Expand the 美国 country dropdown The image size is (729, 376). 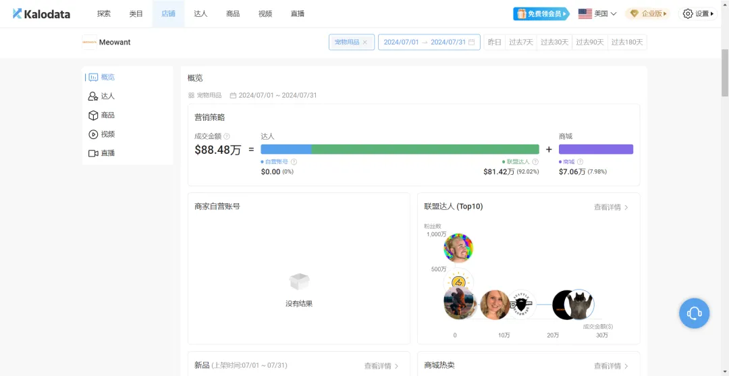coord(597,14)
